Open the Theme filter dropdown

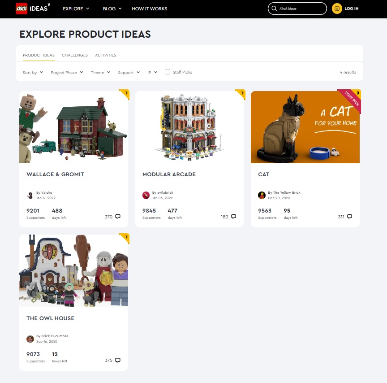(100, 72)
